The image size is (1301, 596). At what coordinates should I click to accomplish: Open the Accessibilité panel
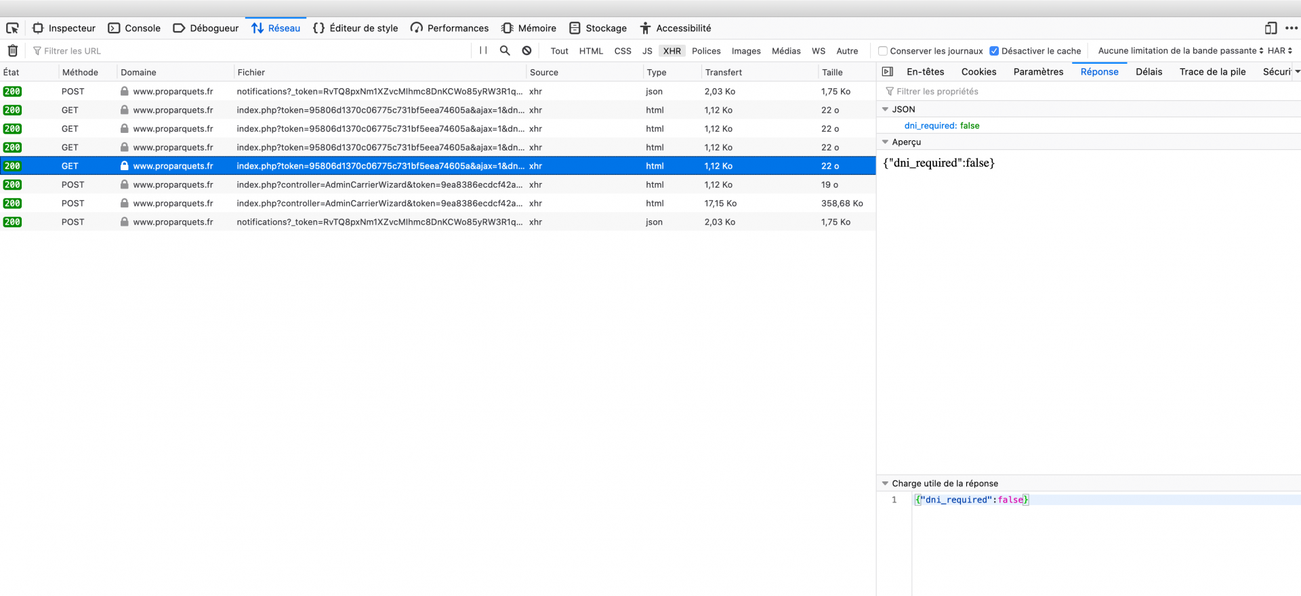click(676, 28)
